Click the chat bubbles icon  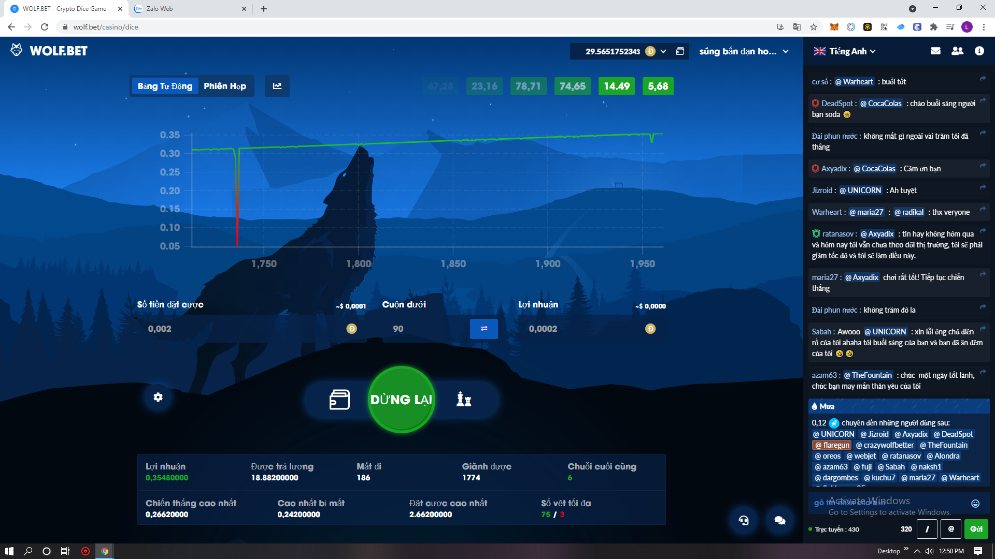point(779,520)
